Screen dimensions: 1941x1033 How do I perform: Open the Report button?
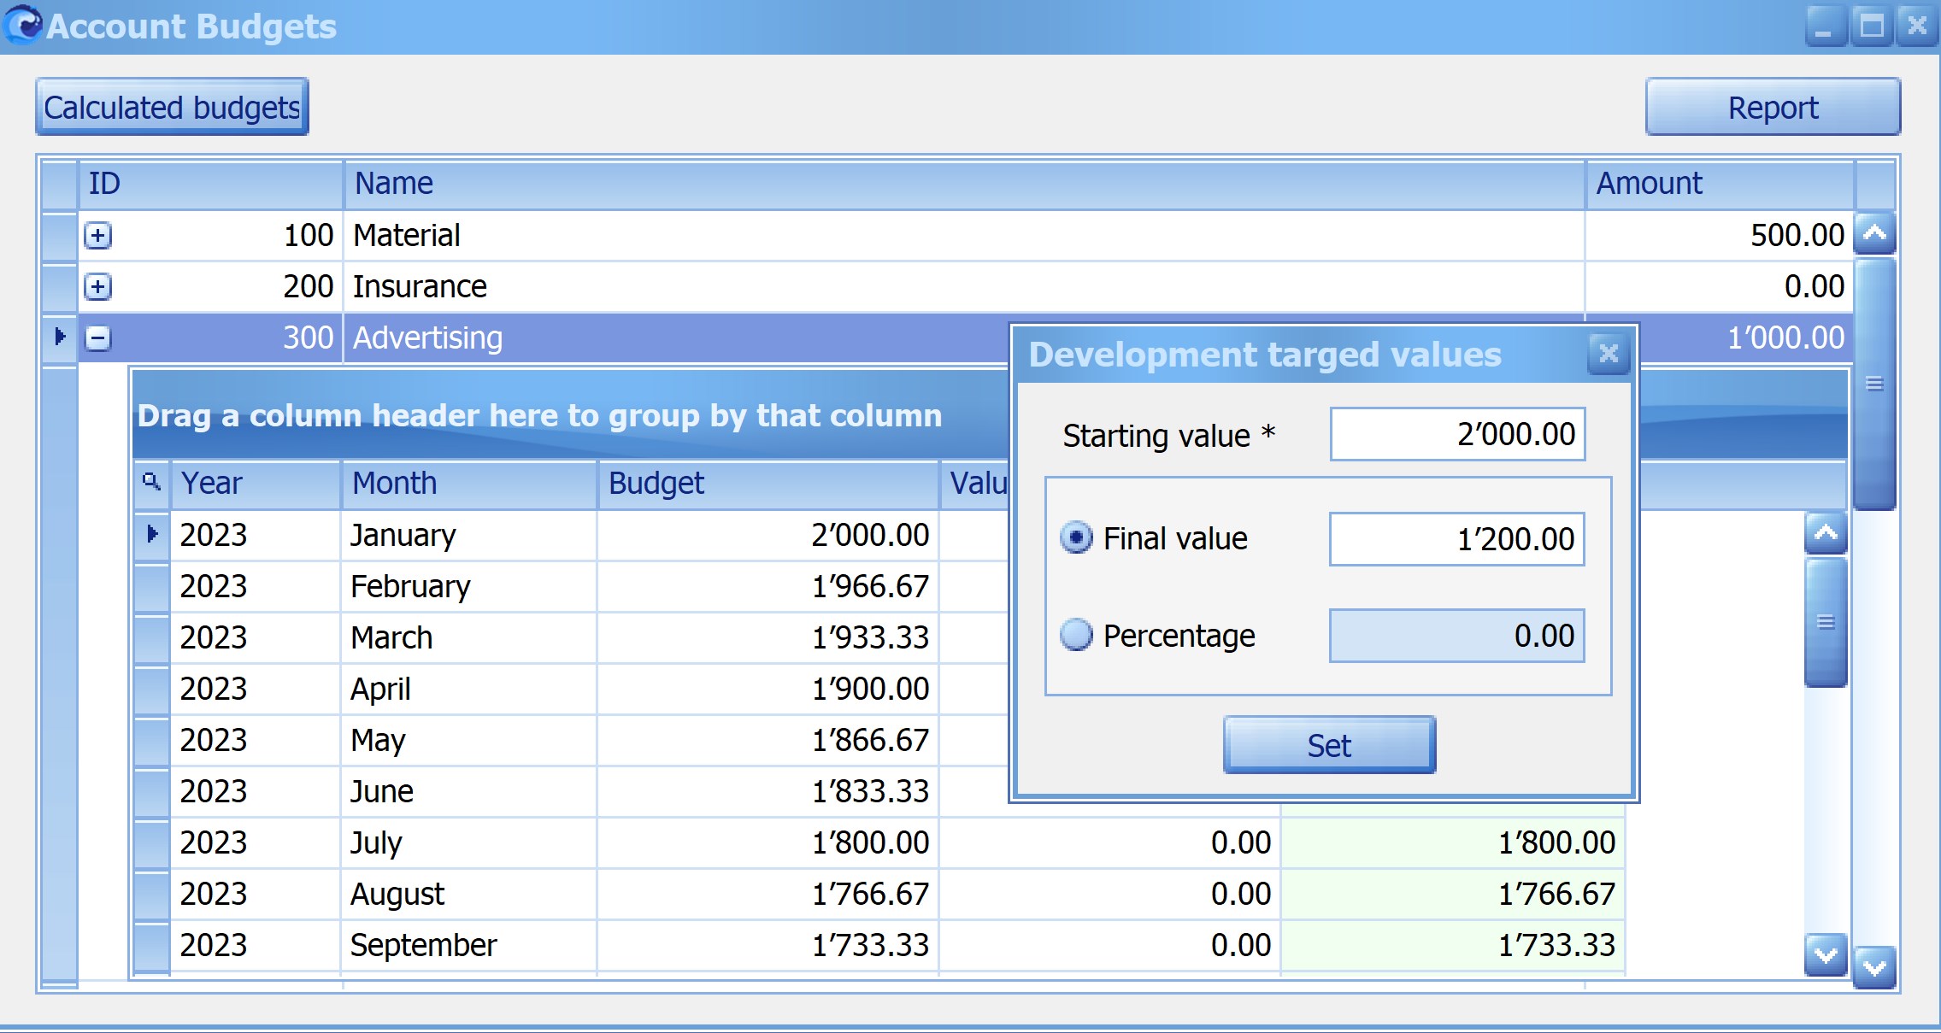click(1773, 108)
